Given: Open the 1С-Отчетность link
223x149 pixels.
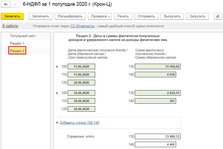Looking at the screenshot, I should click(x=82, y=26).
